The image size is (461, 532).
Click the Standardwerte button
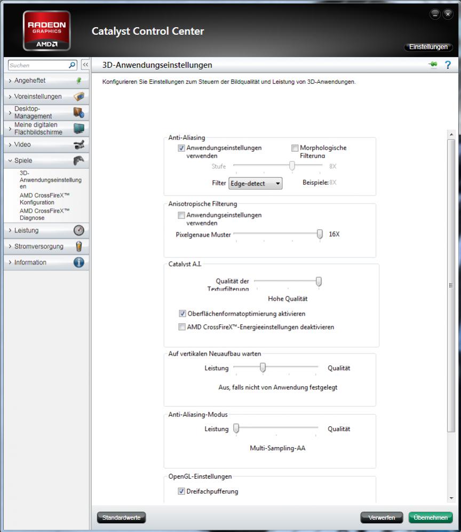coord(121,518)
